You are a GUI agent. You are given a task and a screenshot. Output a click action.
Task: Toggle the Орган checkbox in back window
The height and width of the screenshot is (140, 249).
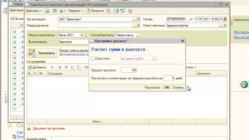12,19
